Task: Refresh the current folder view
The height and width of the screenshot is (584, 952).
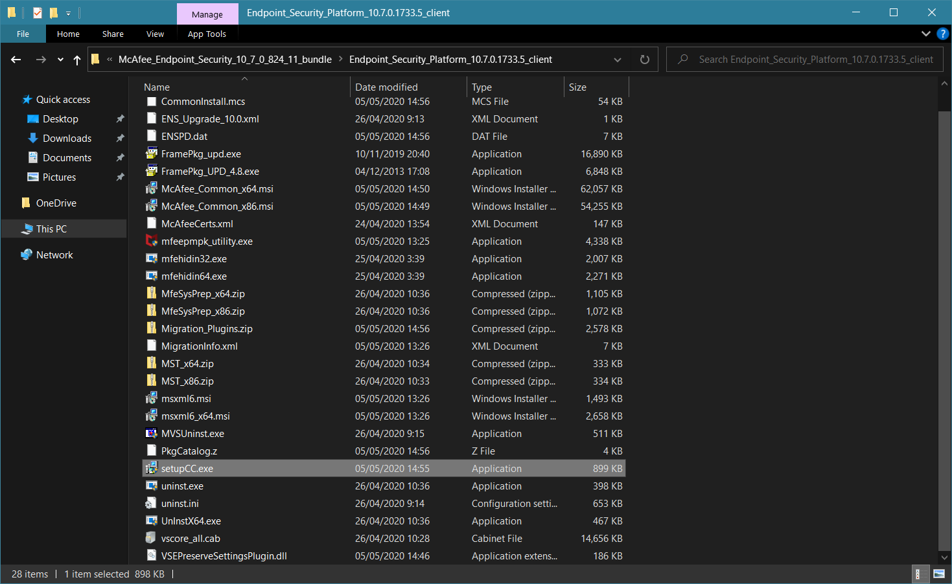Action: (x=644, y=60)
